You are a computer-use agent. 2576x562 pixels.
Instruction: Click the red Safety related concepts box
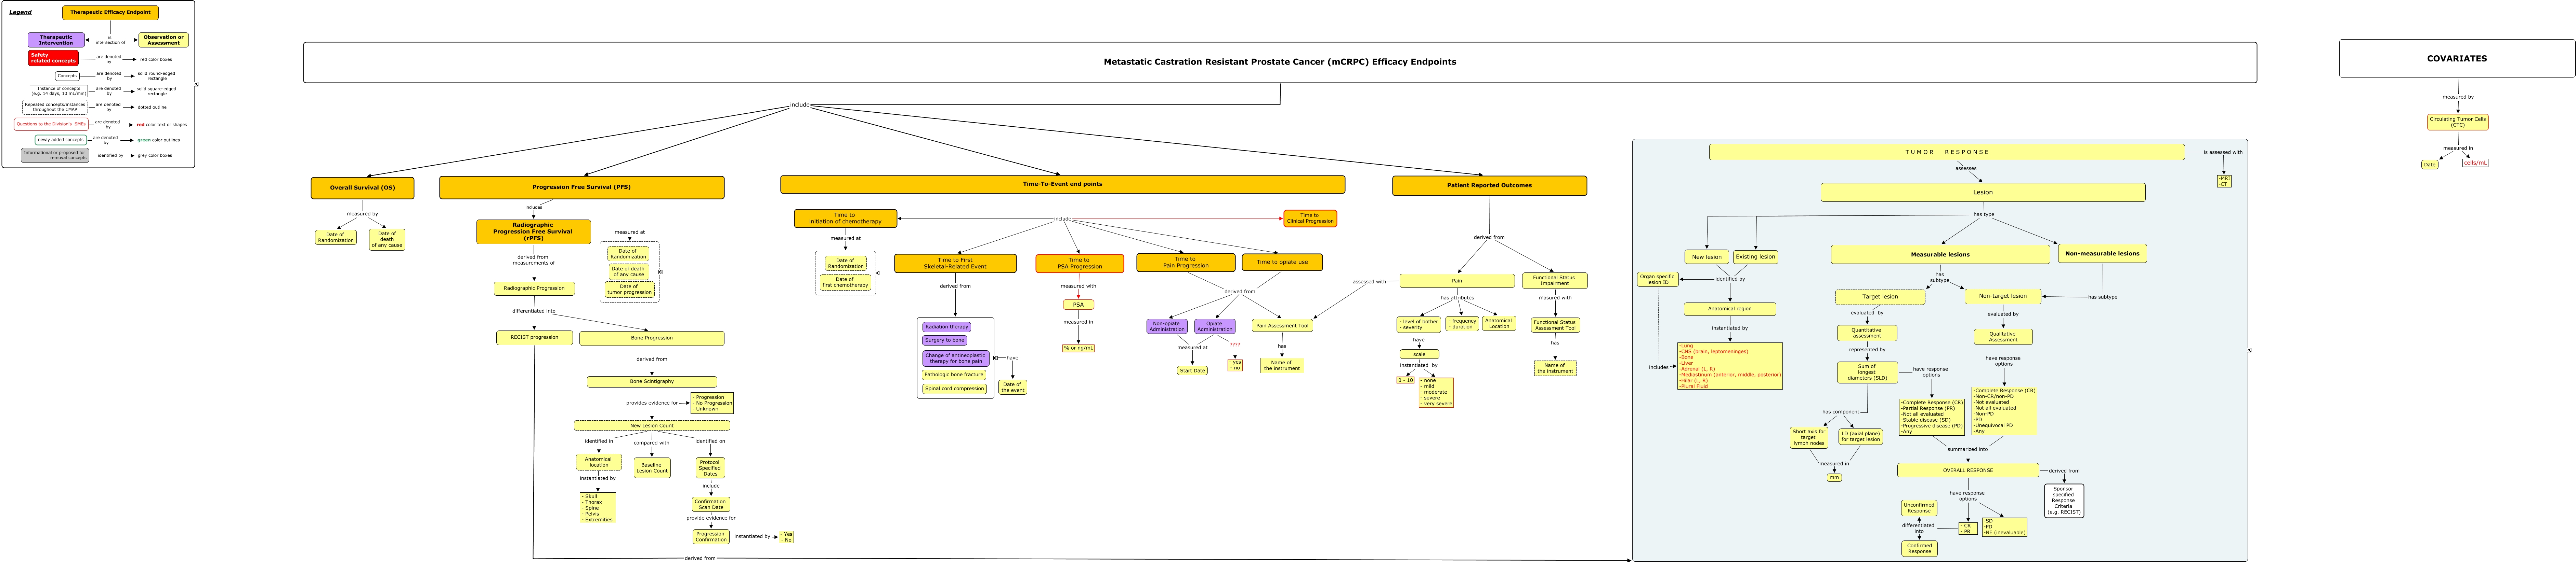click(53, 59)
